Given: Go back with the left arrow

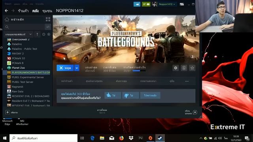Looking at the screenshot, I should click(6, 11).
